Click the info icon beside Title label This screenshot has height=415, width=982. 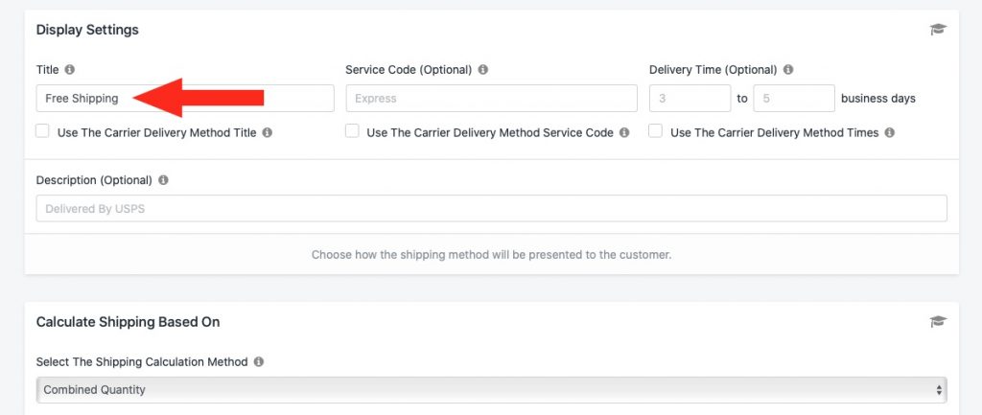coord(69,69)
